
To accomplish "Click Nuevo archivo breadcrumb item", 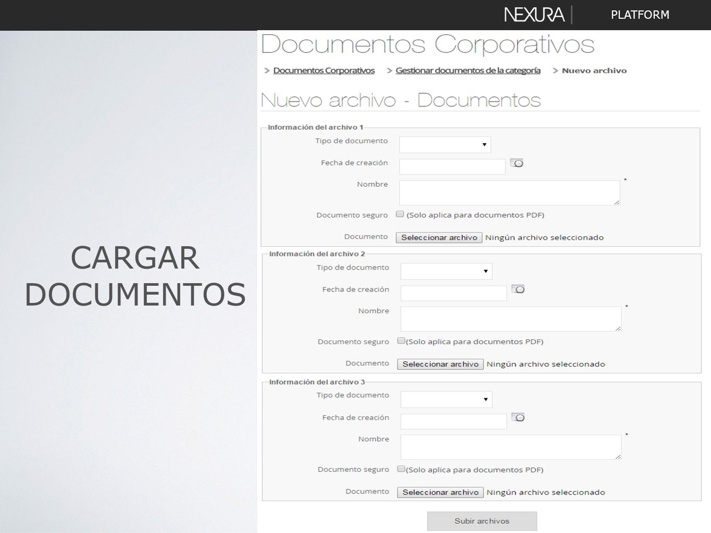I will coord(594,71).
